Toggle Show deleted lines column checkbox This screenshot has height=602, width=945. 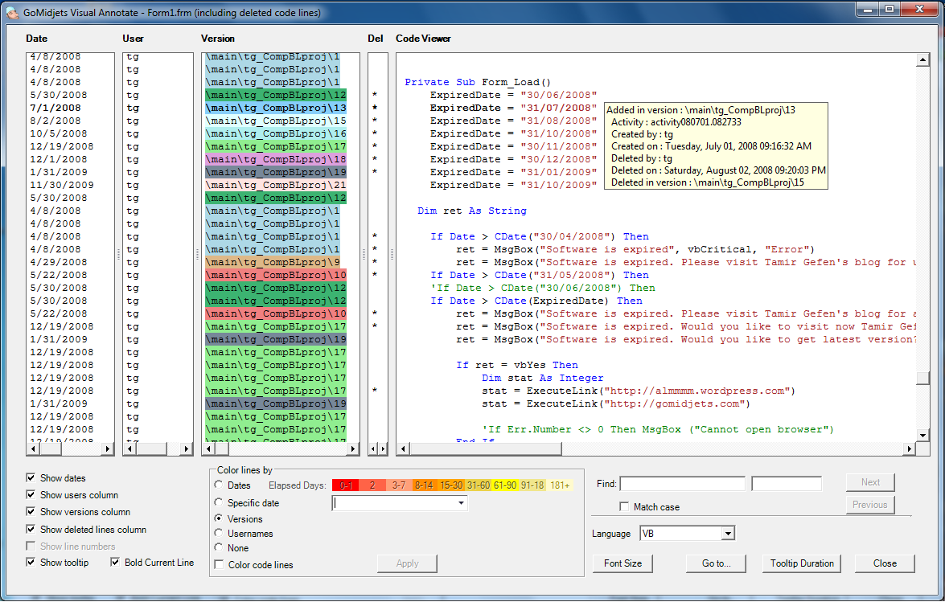tap(31, 529)
